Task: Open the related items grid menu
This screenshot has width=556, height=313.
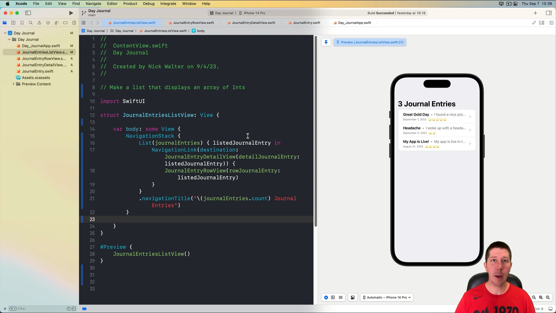Action: [83, 23]
